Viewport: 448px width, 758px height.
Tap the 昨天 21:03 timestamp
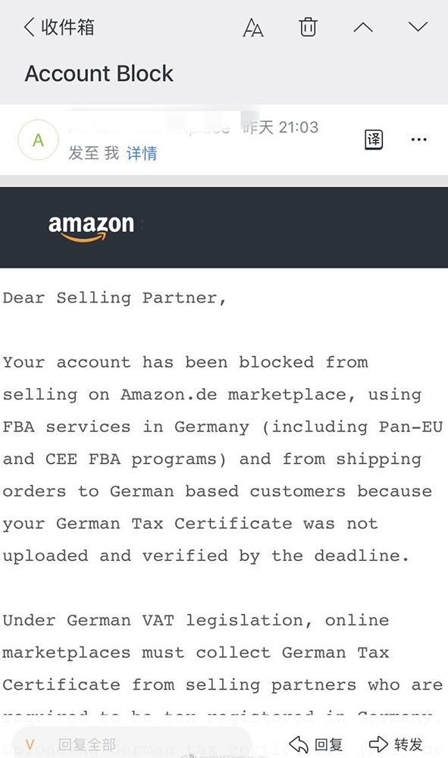click(x=280, y=127)
